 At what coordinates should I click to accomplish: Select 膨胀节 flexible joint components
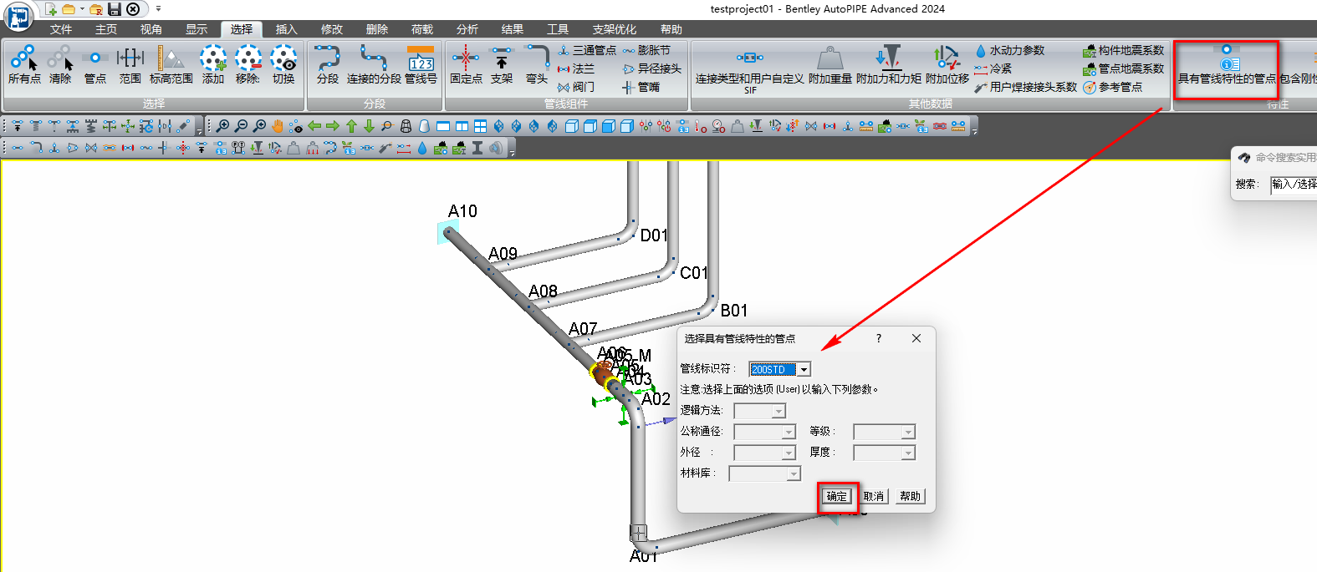click(x=646, y=50)
